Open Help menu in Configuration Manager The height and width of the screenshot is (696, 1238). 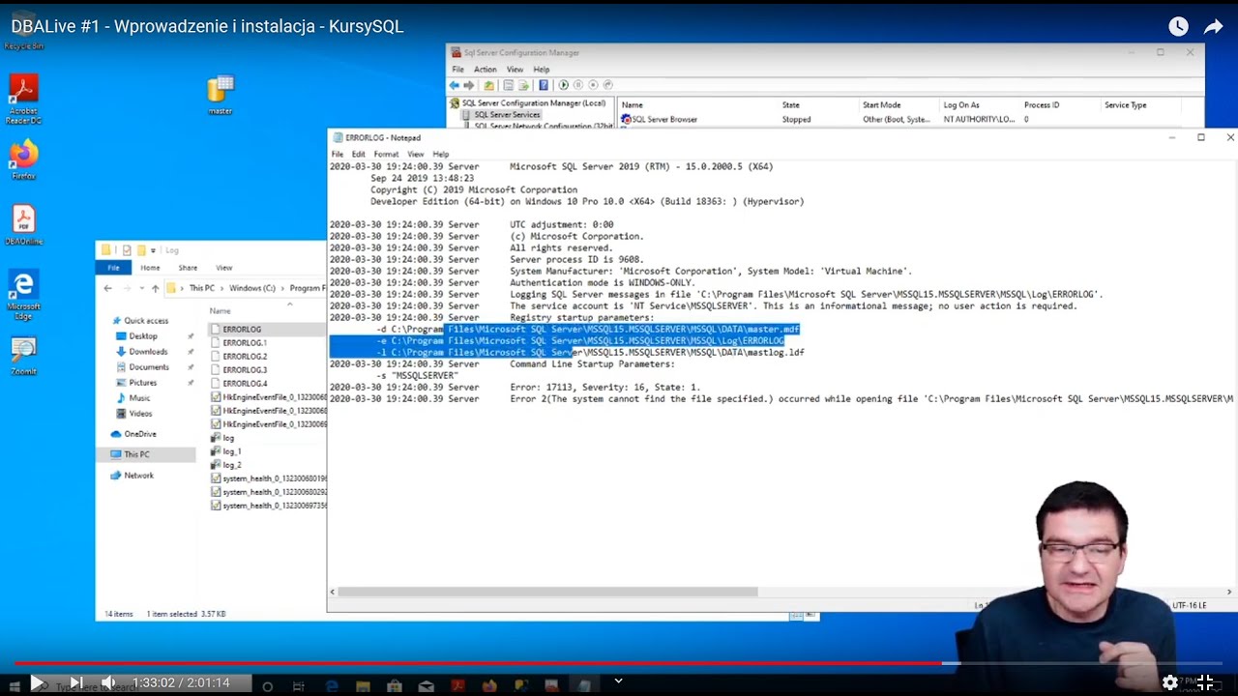(541, 70)
